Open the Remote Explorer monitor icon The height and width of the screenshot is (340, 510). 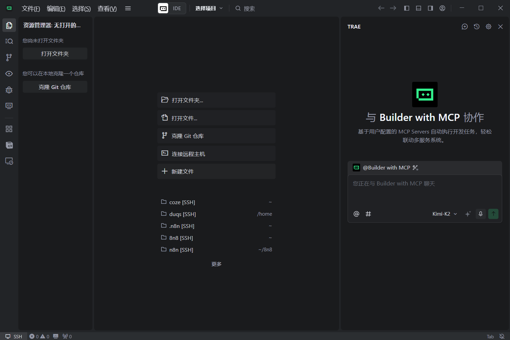coord(9,106)
